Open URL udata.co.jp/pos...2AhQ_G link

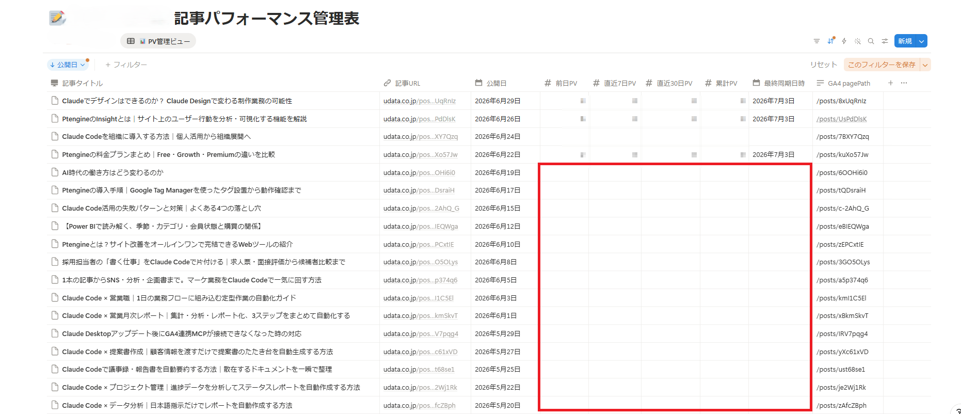tap(421, 208)
